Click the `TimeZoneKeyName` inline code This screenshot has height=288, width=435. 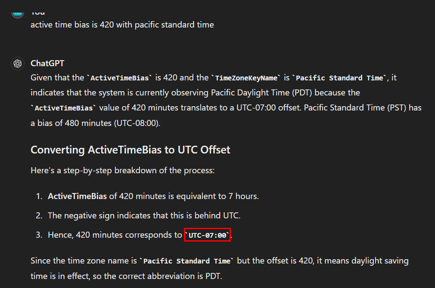(x=245, y=78)
